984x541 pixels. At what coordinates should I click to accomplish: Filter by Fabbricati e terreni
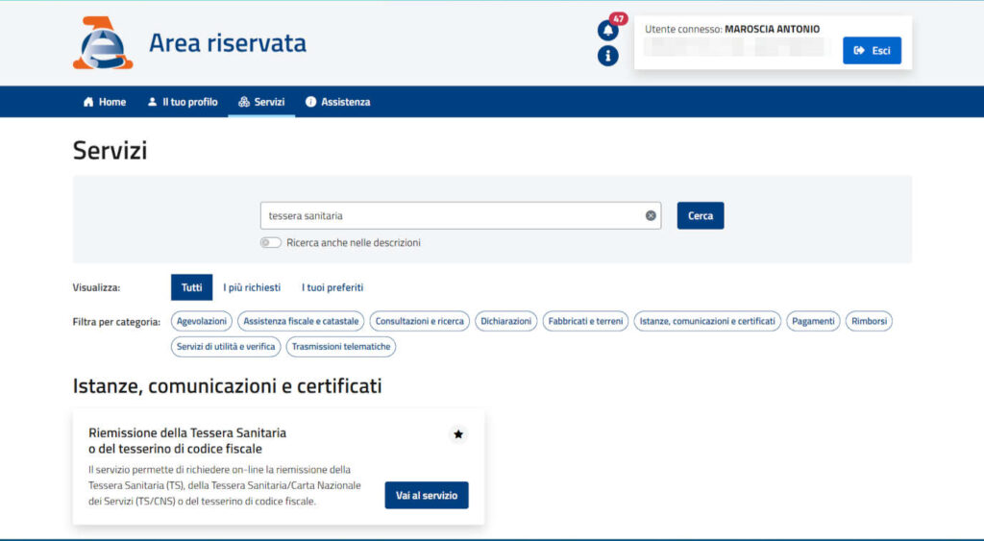coord(585,321)
